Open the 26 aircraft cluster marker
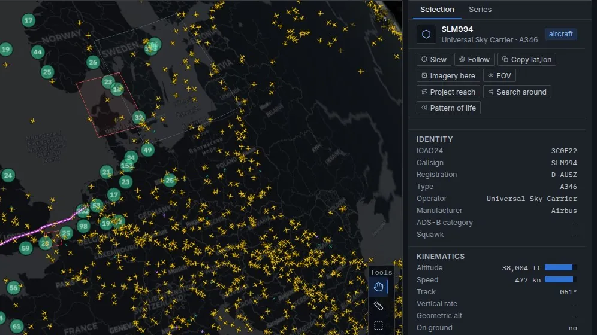 pos(92,62)
